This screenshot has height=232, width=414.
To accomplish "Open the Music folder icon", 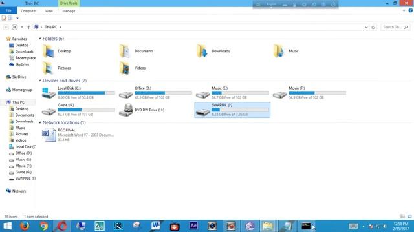I will click(279, 51).
